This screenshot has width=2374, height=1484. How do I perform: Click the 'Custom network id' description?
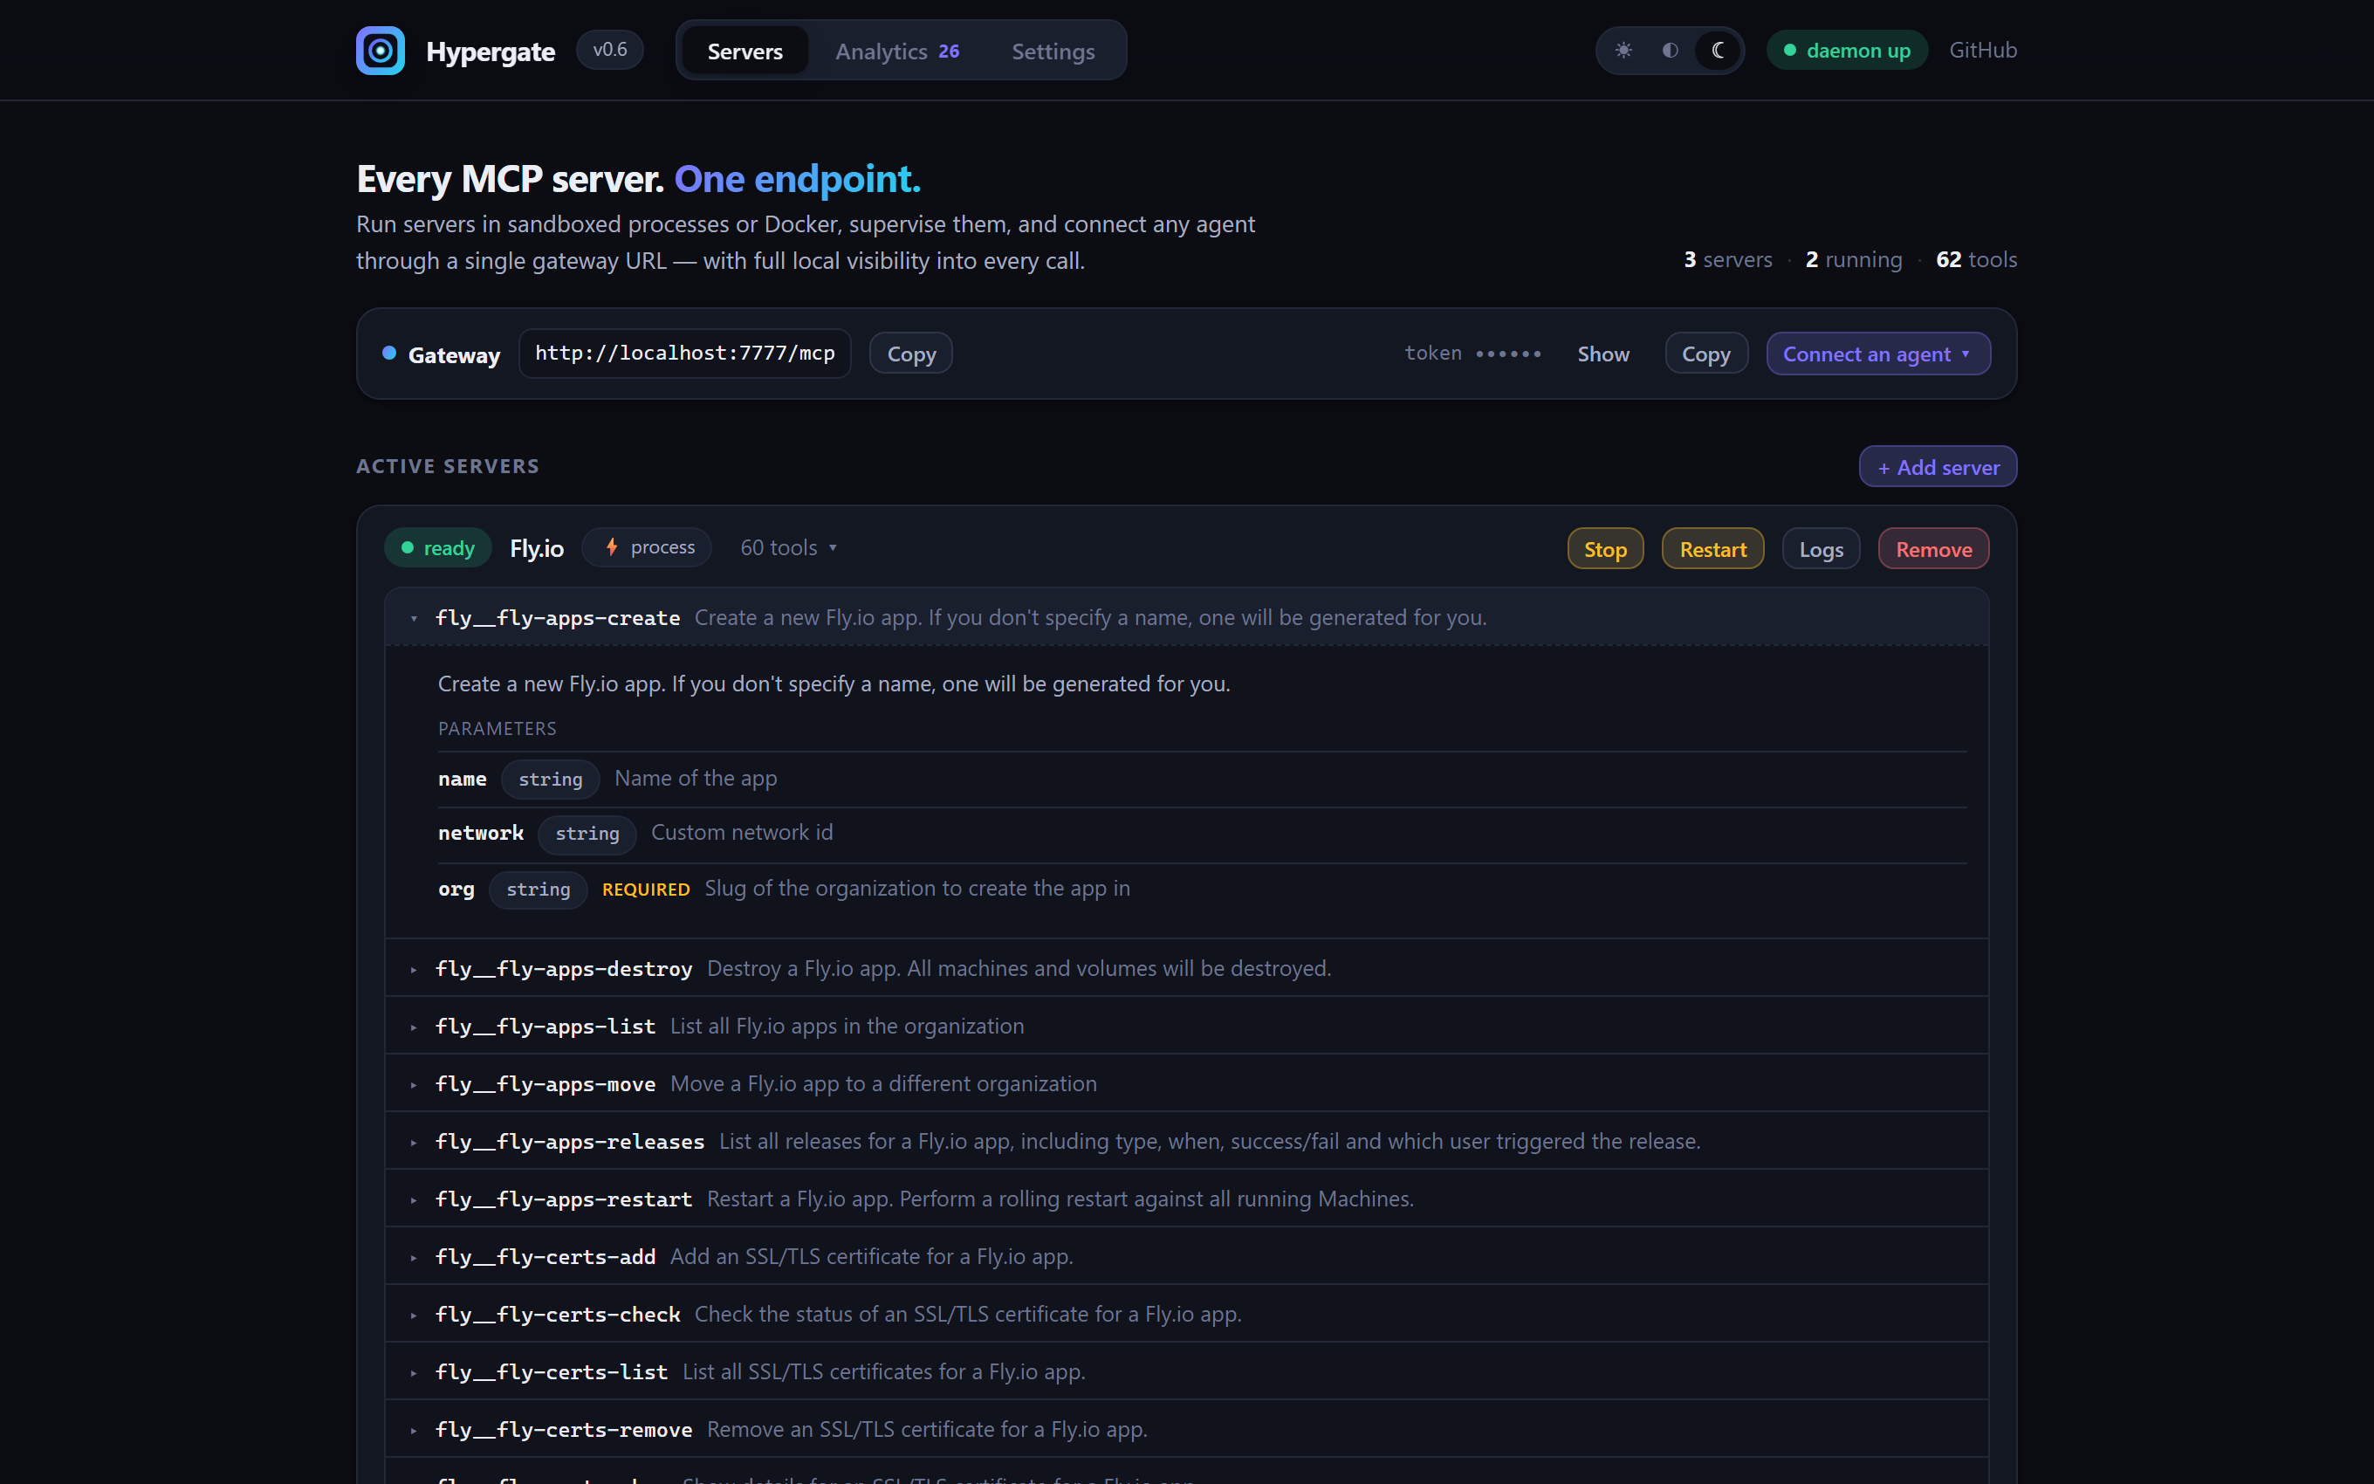click(x=742, y=832)
